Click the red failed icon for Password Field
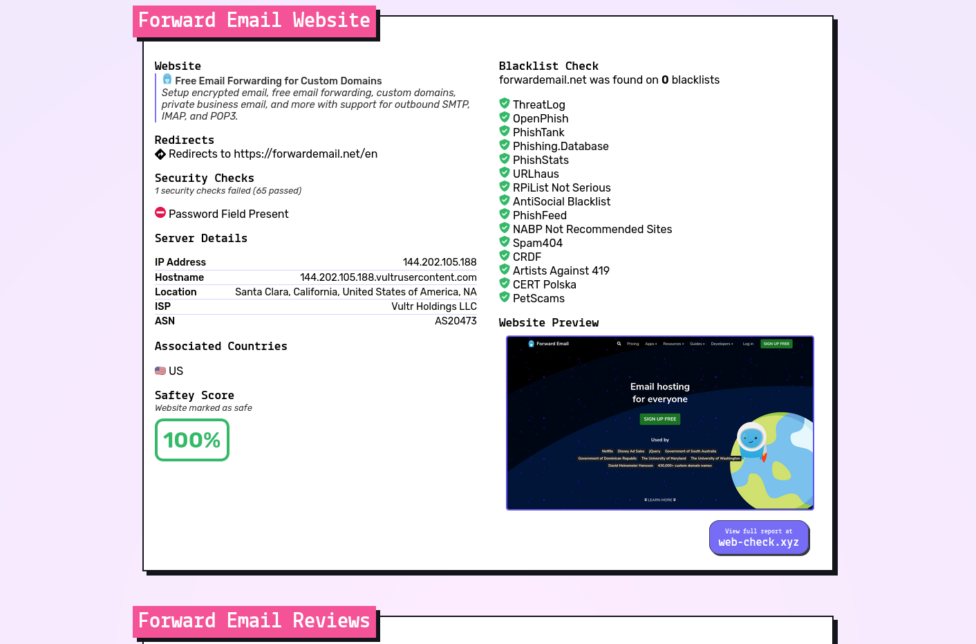Screen dimensions: 976x644 [160, 212]
